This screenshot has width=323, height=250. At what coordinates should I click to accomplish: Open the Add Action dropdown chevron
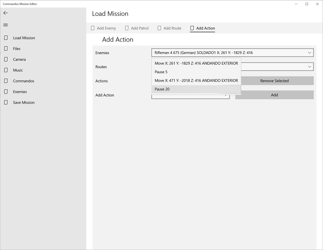pos(226,95)
